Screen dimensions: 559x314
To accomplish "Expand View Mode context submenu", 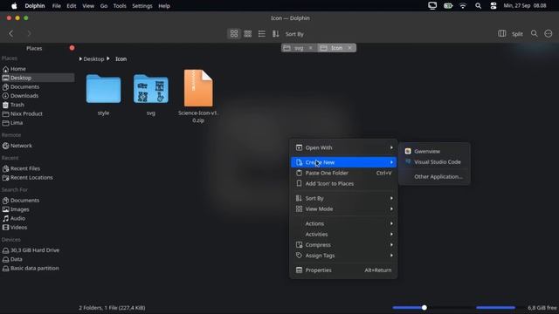I will pyautogui.click(x=343, y=209).
